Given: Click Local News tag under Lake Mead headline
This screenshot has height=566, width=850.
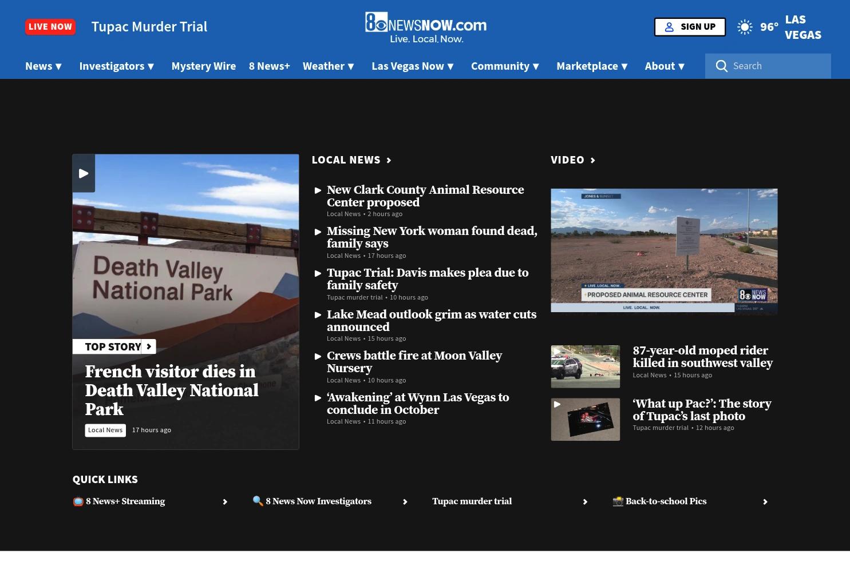Looking at the screenshot, I should coord(344,338).
